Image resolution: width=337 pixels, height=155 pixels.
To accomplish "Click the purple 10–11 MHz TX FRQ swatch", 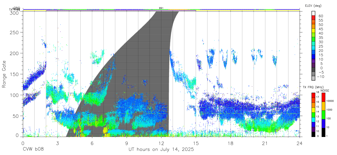I will pyautogui.click(x=313, y=129).
